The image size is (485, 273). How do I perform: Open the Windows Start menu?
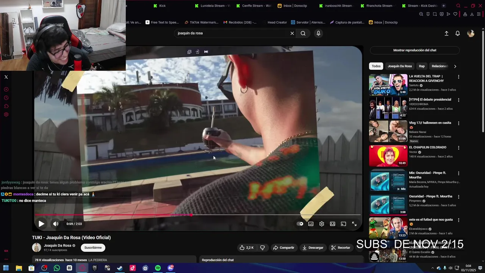click(6, 268)
